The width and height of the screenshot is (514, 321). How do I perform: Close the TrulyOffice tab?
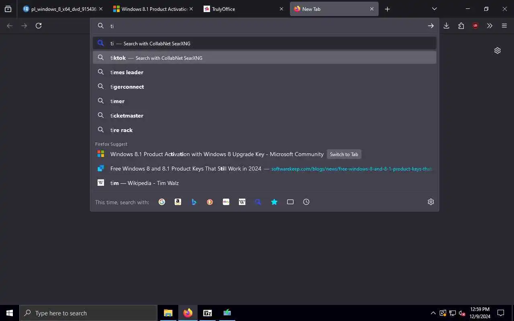pyautogui.click(x=281, y=9)
